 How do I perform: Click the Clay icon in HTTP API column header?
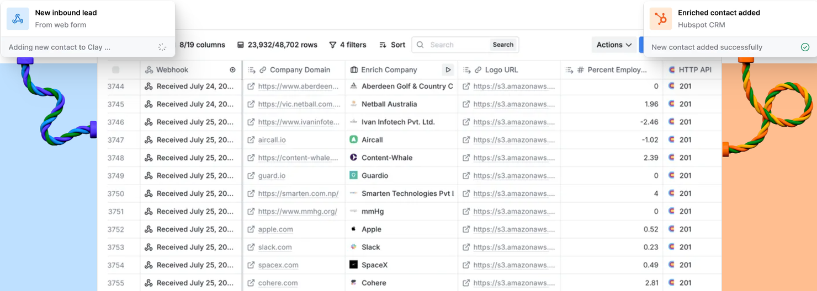672,70
